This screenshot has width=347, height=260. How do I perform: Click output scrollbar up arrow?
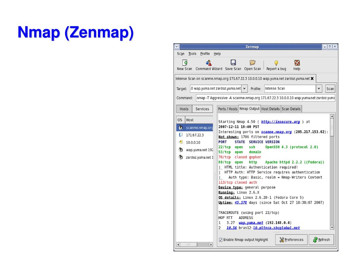pyautogui.click(x=332, y=116)
